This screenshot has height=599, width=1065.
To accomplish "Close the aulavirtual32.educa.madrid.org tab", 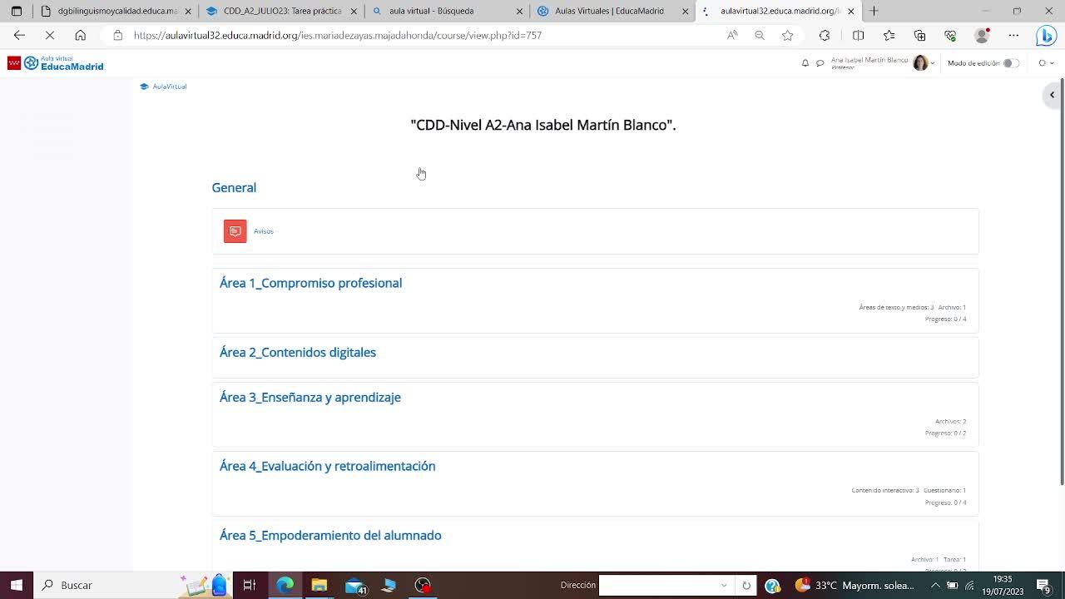I will coord(850,11).
